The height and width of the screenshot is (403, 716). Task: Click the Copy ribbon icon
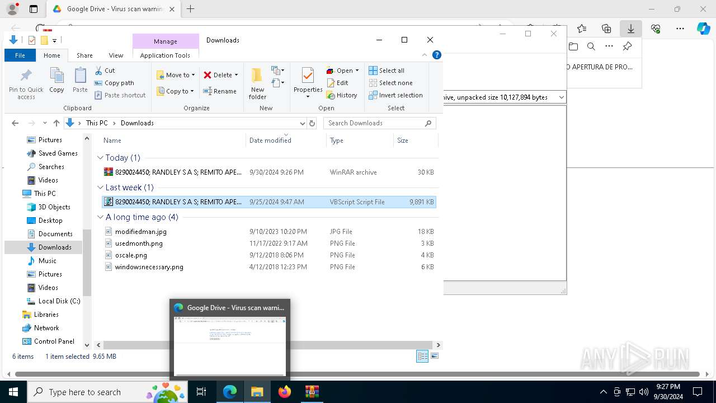(x=56, y=76)
